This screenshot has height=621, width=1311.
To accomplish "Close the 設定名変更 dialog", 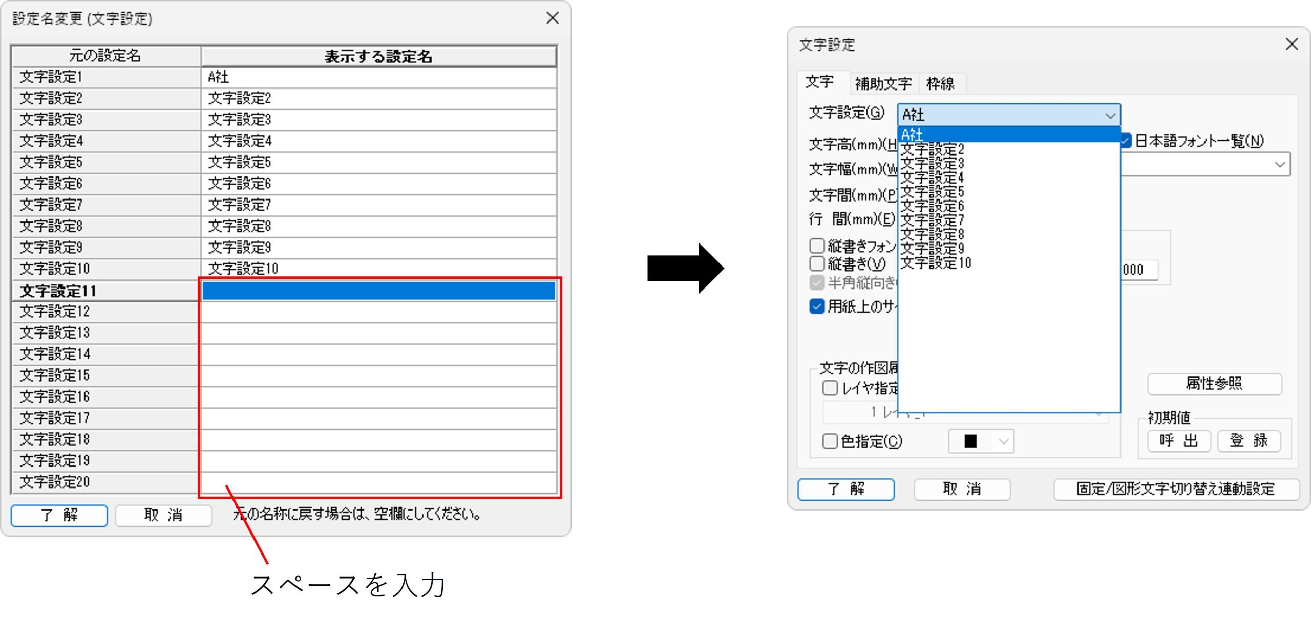I will (552, 18).
